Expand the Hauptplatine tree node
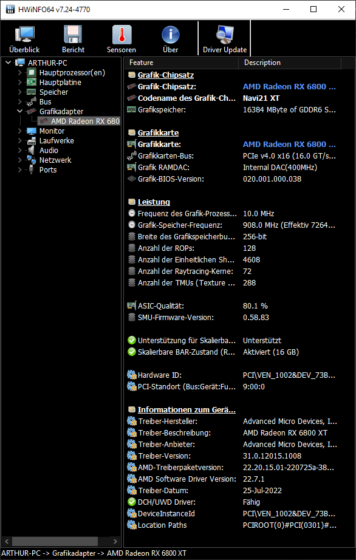Screen dimensions: 356x560 pyautogui.click(x=19, y=83)
